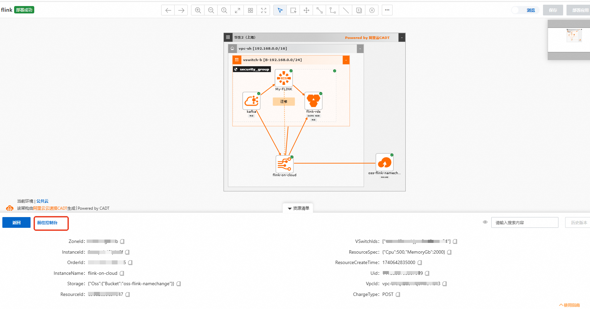590x309 pixels.
Task: Copy the VSwitchIds value
Action: (x=455, y=242)
